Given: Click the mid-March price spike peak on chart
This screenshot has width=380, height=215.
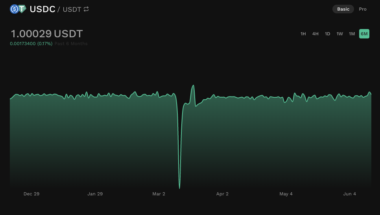Looking at the screenshot, I should [193, 86].
